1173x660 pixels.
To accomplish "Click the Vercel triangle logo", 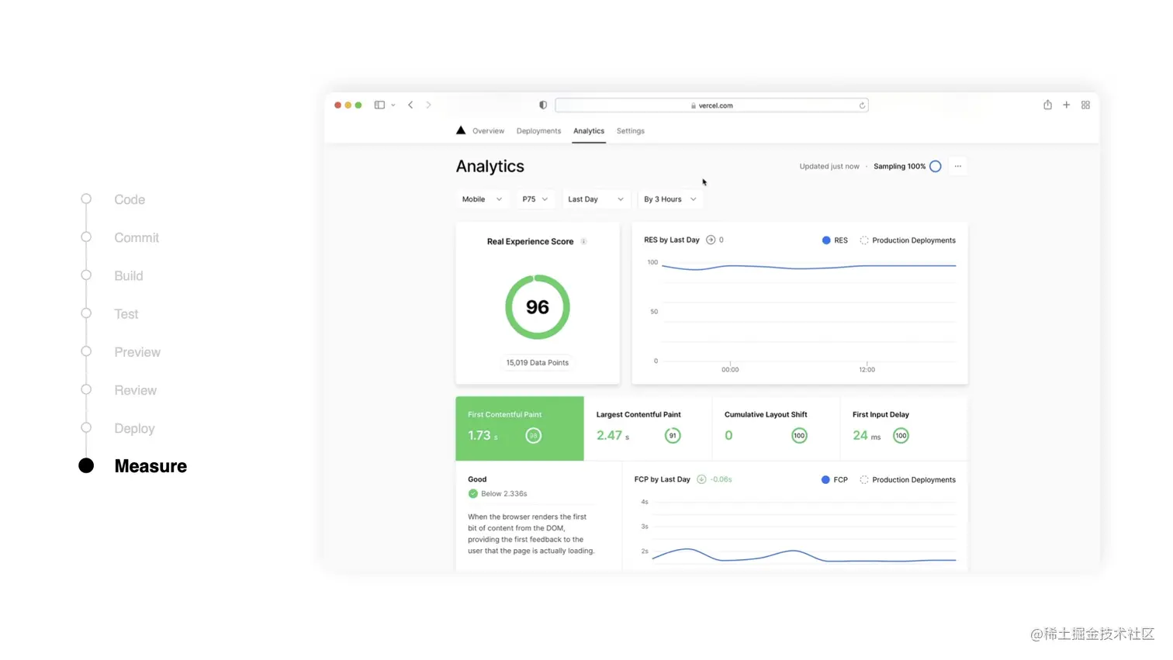I will (461, 130).
